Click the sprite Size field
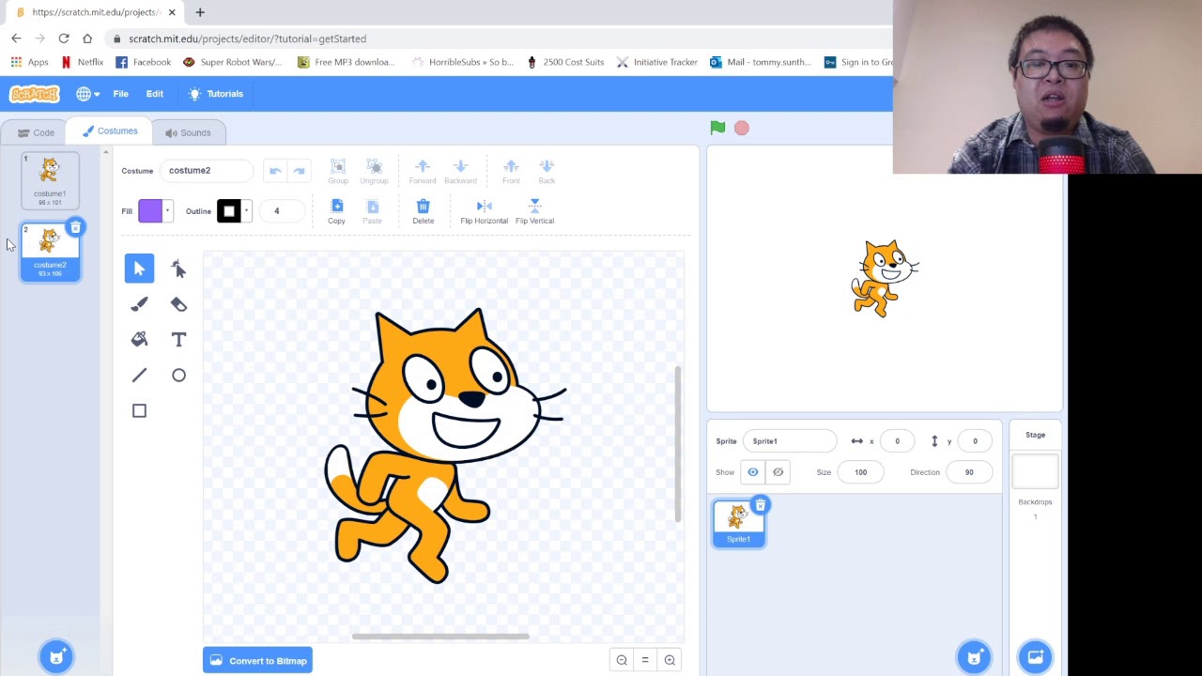Image resolution: width=1202 pixels, height=676 pixels. 860,472
